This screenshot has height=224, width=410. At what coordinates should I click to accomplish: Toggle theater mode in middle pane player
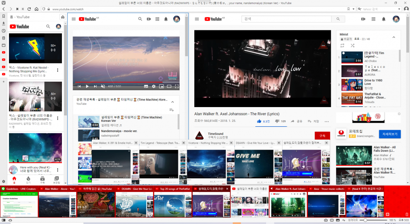click(169, 86)
